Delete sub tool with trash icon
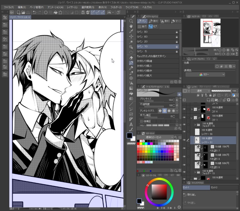Screen dimensions: 240x211 point(180,82)
